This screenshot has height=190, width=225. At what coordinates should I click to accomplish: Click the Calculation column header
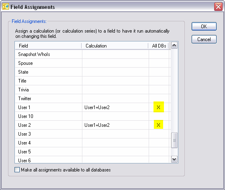[115, 46]
